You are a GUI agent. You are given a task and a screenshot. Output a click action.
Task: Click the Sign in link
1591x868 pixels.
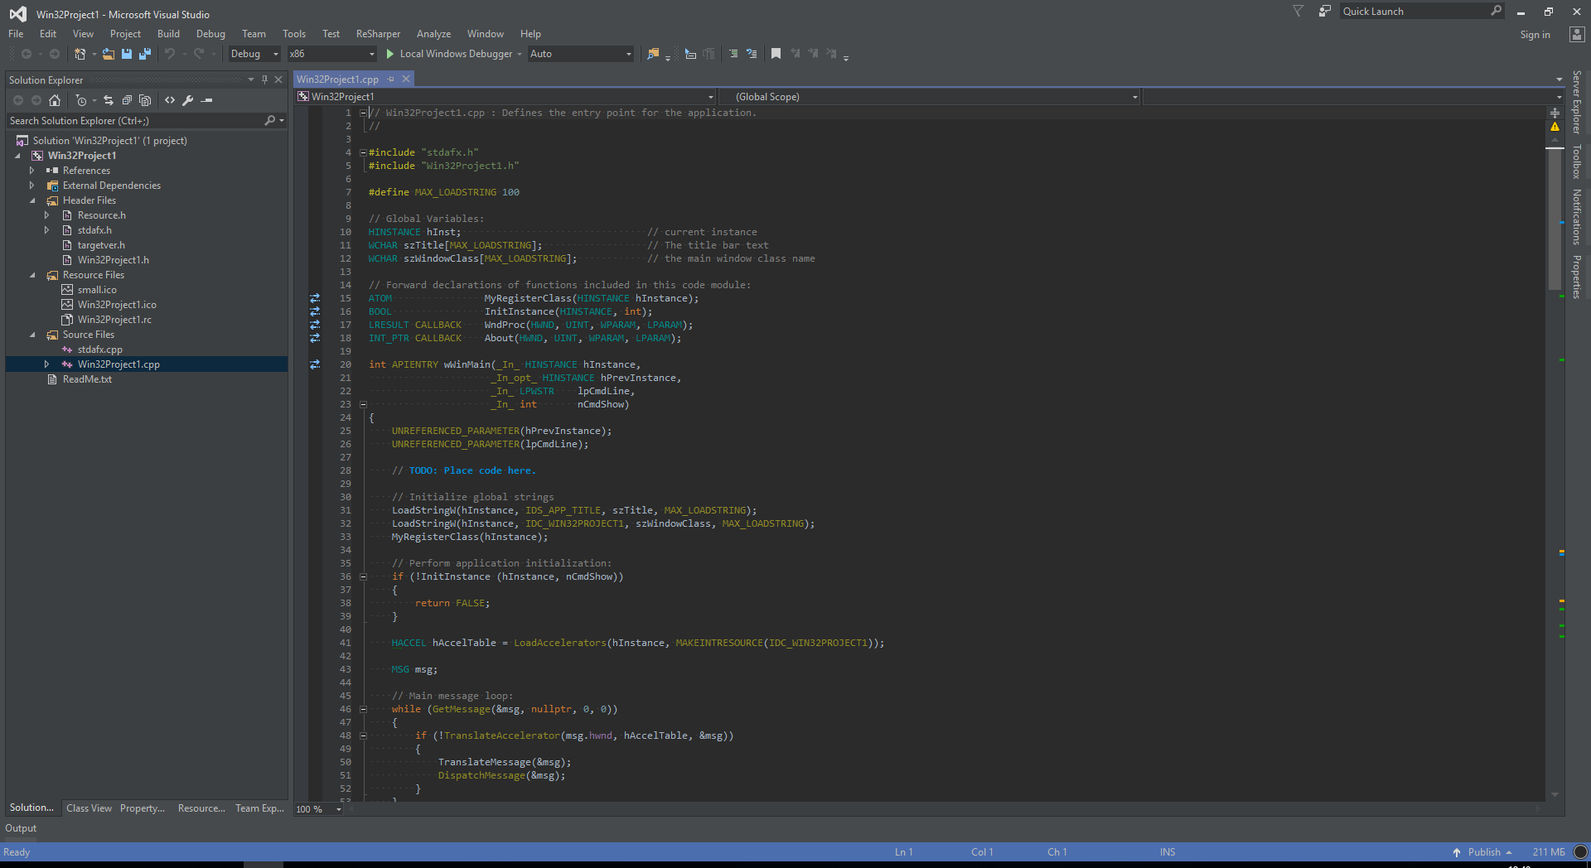pyautogui.click(x=1535, y=35)
